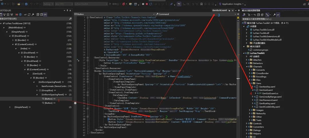This screenshot has width=309, height=138.
Task: Stop debugging with the red square icon
Action: click(146, 4)
